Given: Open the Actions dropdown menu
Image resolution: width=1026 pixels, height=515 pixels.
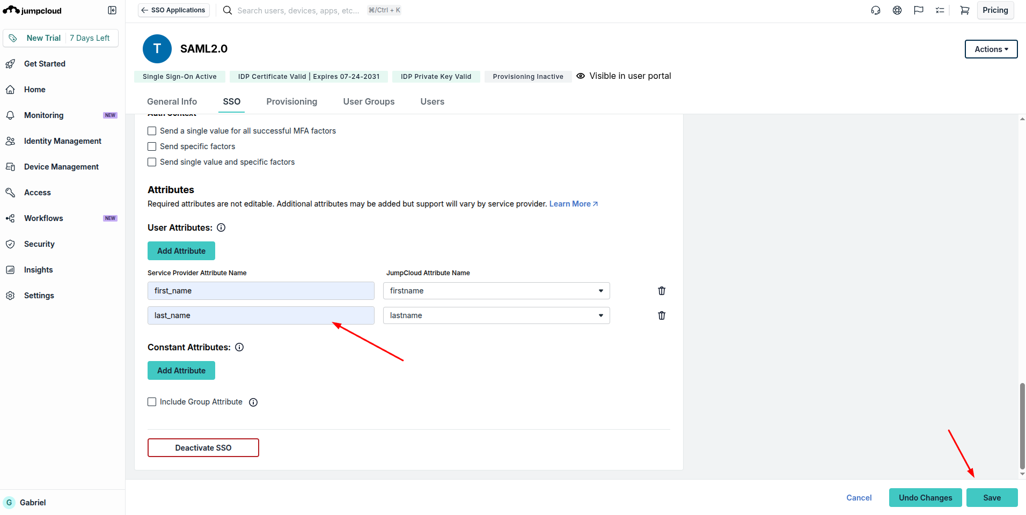Looking at the screenshot, I should 991,49.
